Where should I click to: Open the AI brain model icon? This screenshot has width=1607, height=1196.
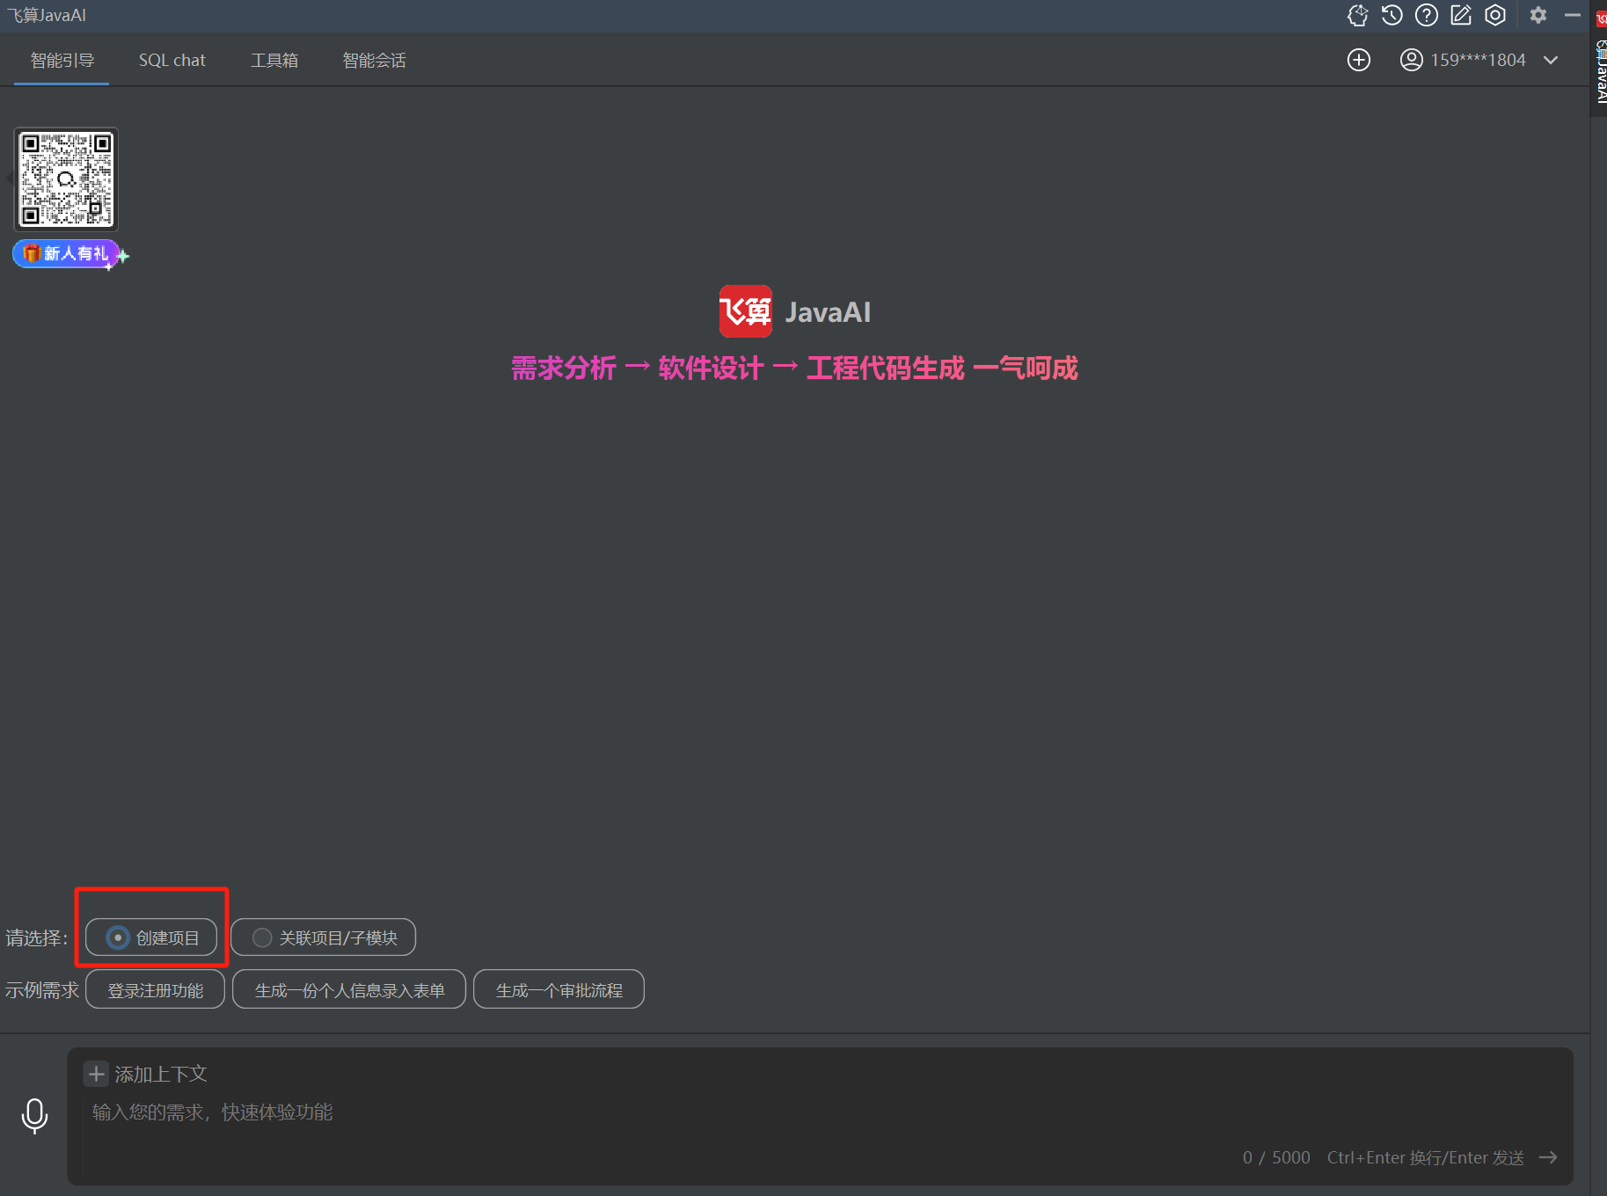pyautogui.click(x=1358, y=15)
